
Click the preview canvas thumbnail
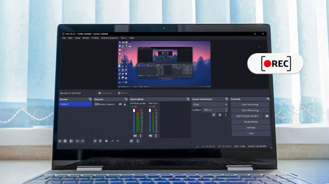click(x=164, y=64)
